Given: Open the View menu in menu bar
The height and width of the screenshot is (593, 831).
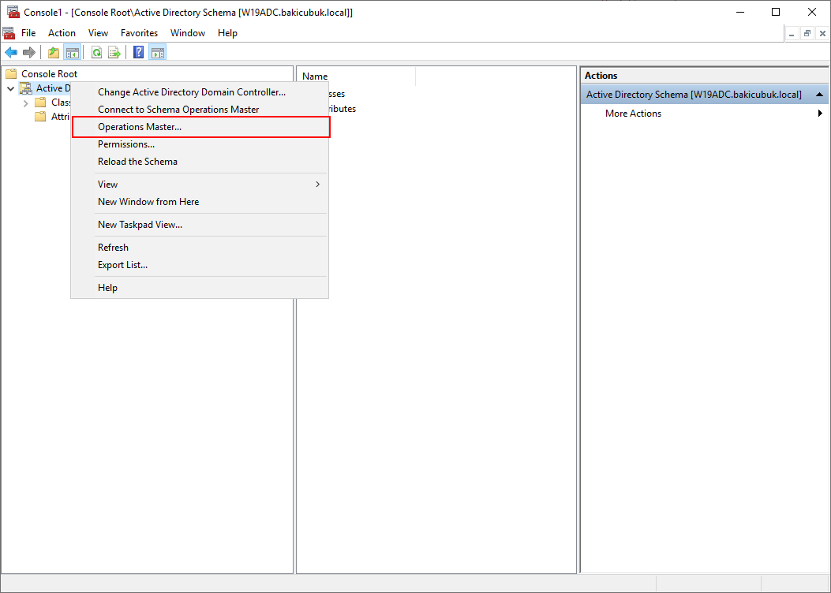Looking at the screenshot, I should (98, 33).
